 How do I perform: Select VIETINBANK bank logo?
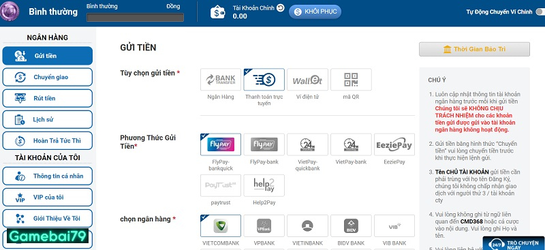click(x=307, y=225)
